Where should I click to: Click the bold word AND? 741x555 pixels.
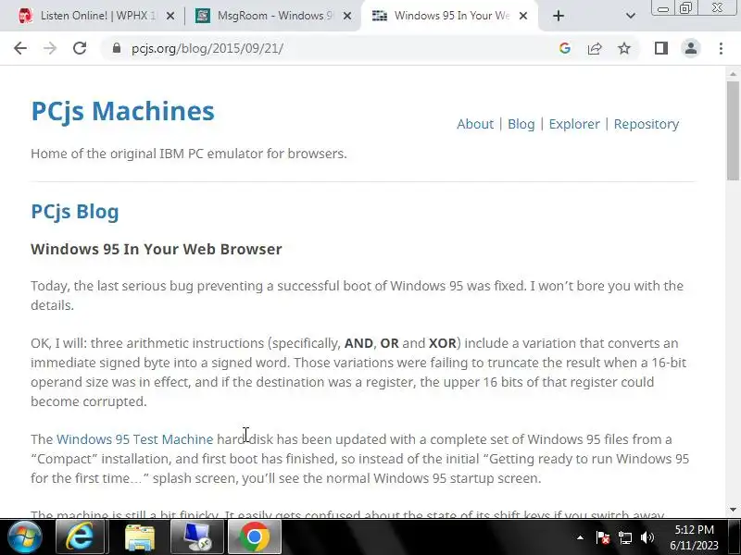358,343
